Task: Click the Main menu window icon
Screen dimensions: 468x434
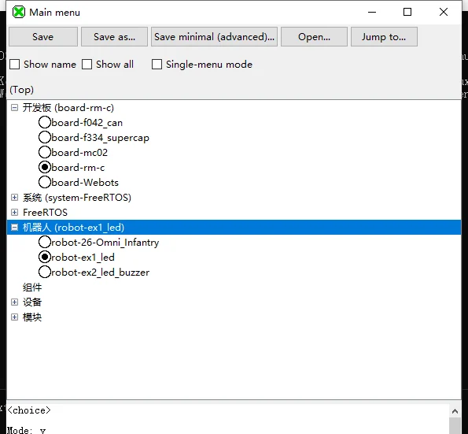Action: pos(19,13)
